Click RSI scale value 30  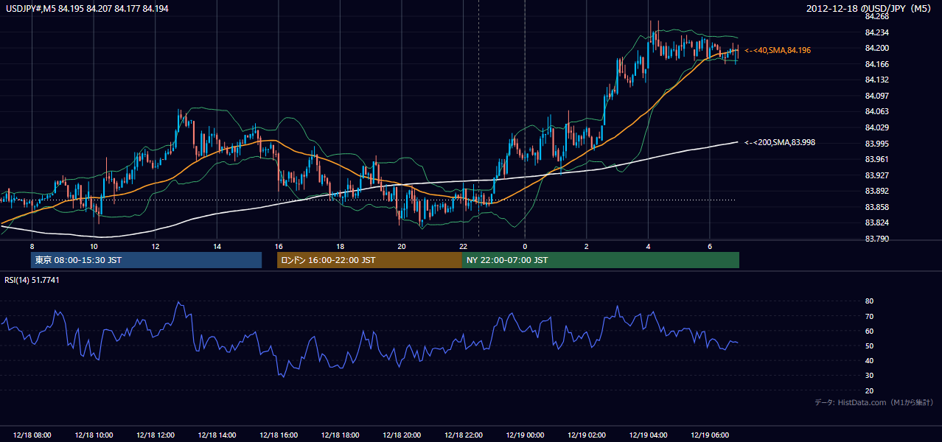point(869,376)
